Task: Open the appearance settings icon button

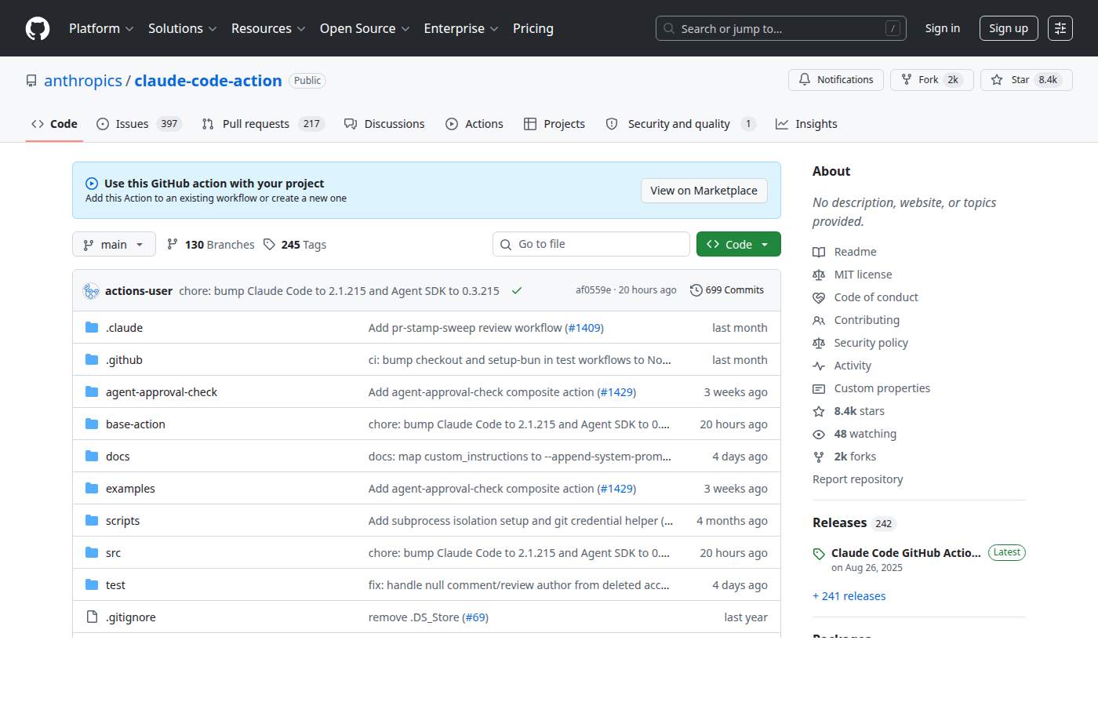Action: click(x=1060, y=28)
